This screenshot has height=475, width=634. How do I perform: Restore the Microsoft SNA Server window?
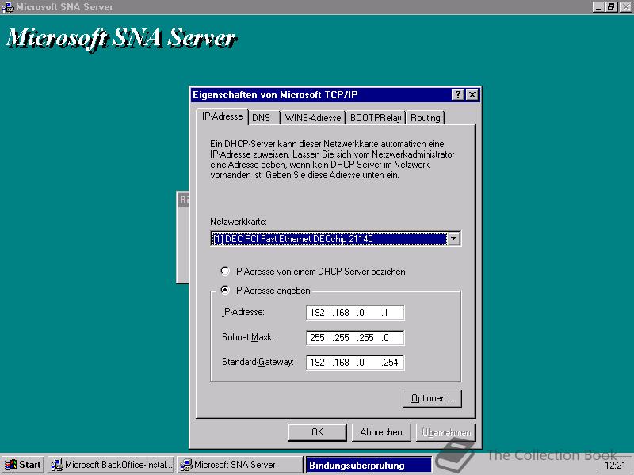tap(611, 7)
